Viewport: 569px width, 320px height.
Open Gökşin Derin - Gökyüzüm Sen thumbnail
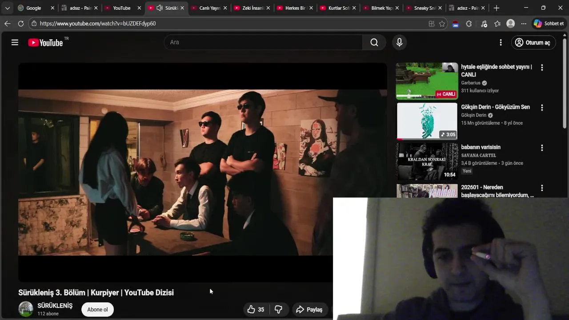(x=427, y=121)
